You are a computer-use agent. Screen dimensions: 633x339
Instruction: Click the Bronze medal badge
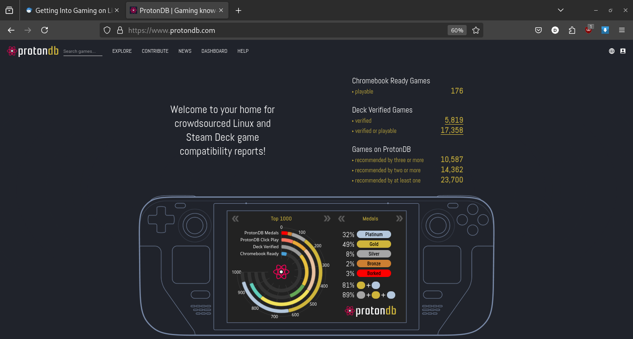point(374,264)
